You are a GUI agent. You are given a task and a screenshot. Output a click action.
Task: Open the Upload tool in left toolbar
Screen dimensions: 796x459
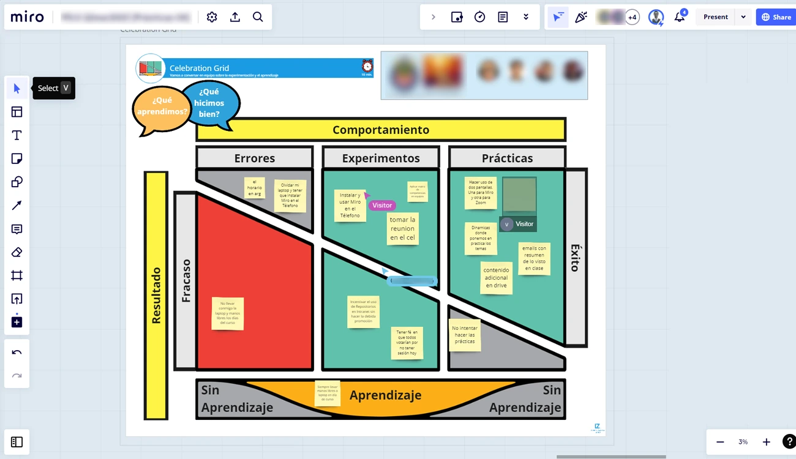(17, 299)
